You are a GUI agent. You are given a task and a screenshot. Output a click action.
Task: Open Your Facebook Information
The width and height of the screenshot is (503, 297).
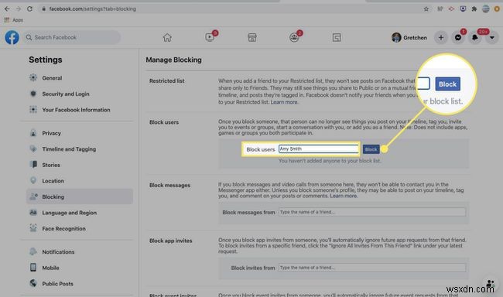click(76, 110)
